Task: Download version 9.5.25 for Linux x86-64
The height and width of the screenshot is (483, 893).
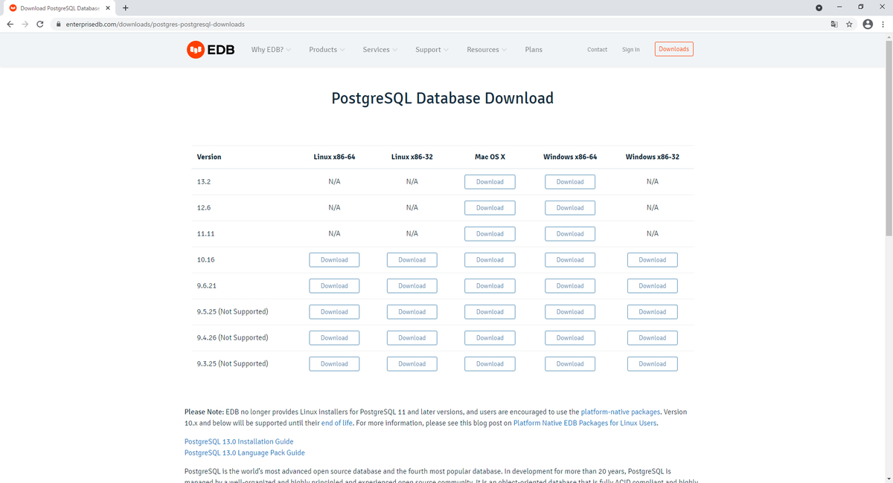Action: coord(334,312)
